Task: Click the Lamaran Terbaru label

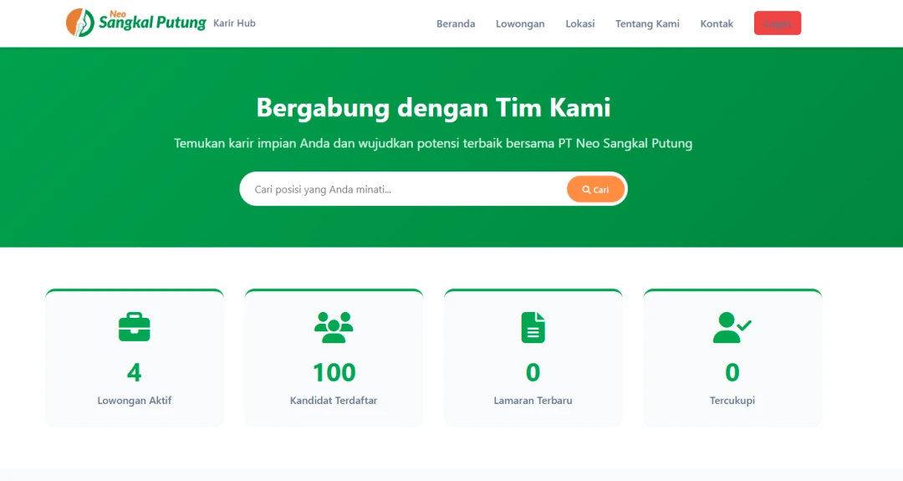Action: [x=533, y=401]
